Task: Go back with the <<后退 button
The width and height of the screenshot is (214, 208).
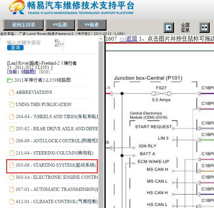Action: coord(60,25)
